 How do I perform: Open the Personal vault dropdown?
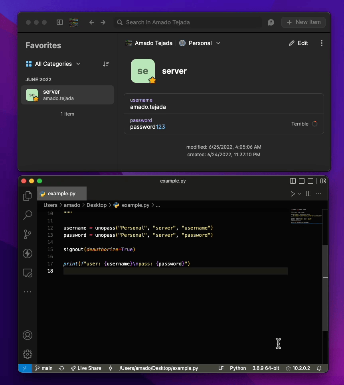tap(200, 43)
